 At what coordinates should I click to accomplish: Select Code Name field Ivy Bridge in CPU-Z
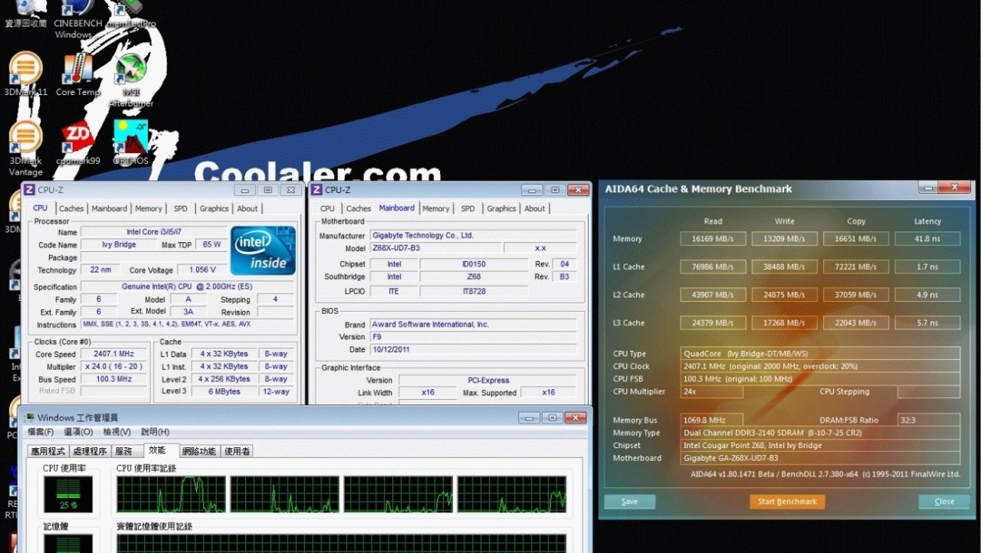point(119,245)
